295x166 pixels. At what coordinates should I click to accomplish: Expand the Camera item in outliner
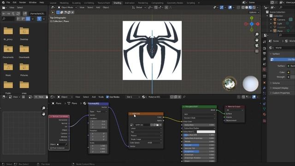pyautogui.click(x=271, y=19)
